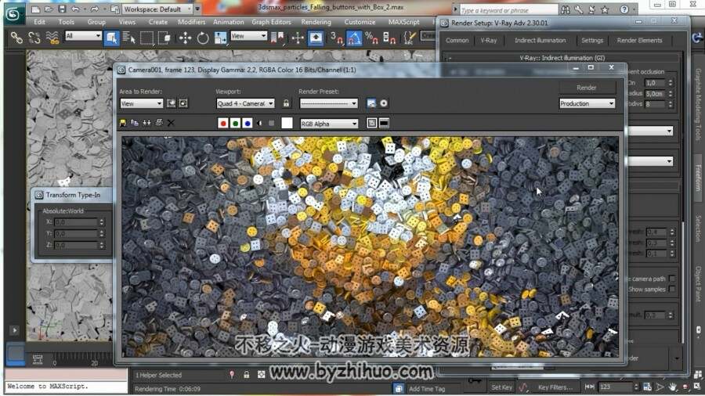
Task: Click the Edit Named Selection Sets icon
Action: pos(409,38)
